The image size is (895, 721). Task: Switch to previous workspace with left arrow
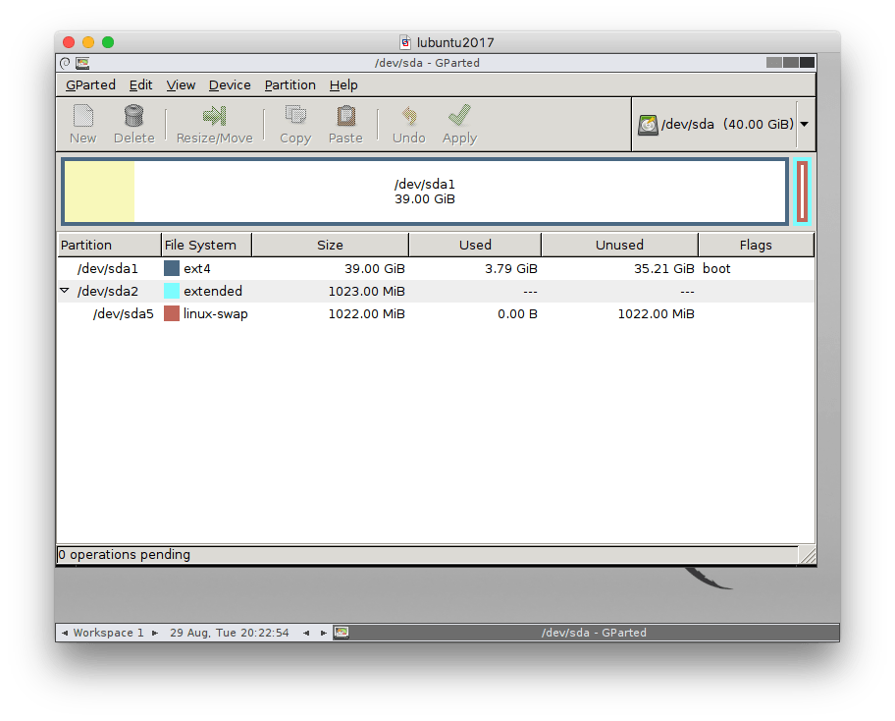point(65,633)
